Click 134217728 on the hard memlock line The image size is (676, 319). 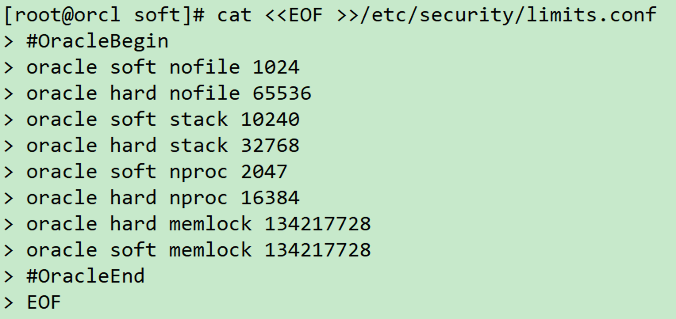coord(317,224)
